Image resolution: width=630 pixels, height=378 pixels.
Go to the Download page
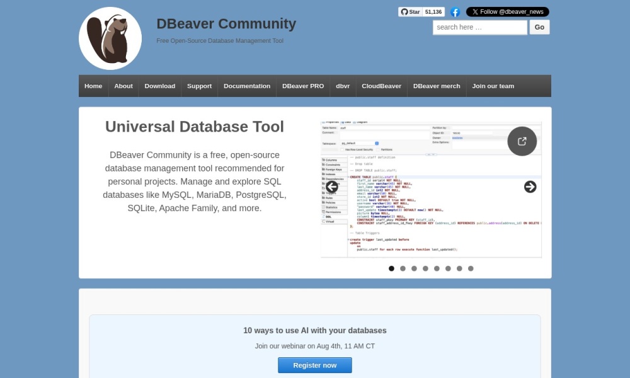pos(160,86)
